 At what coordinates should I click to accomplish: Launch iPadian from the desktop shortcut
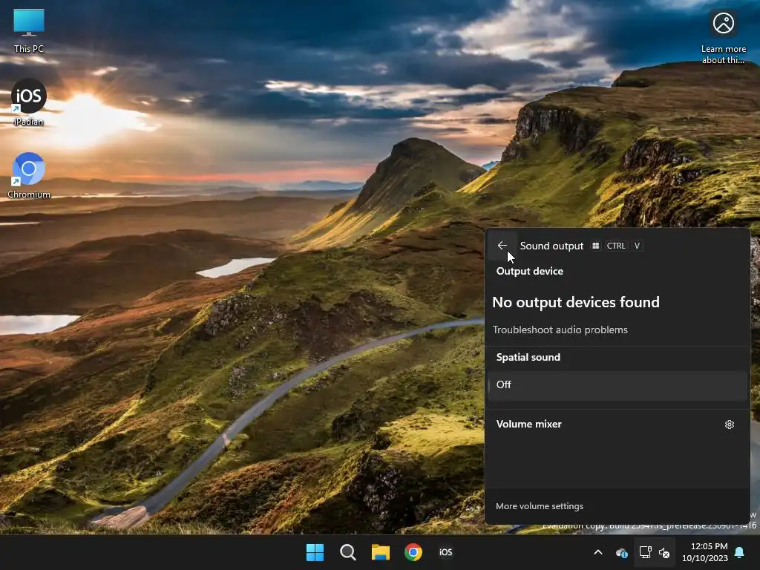(29, 102)
